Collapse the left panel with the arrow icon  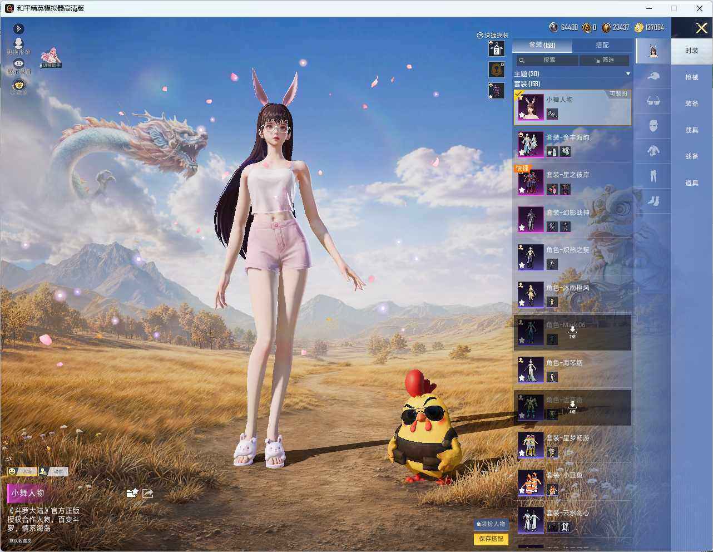[x=19, y=29]
